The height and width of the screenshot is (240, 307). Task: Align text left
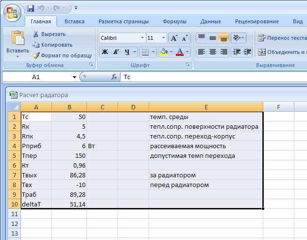202,52
